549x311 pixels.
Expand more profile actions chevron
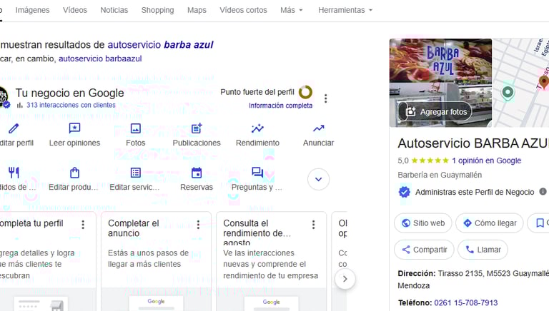pos(318,179)
